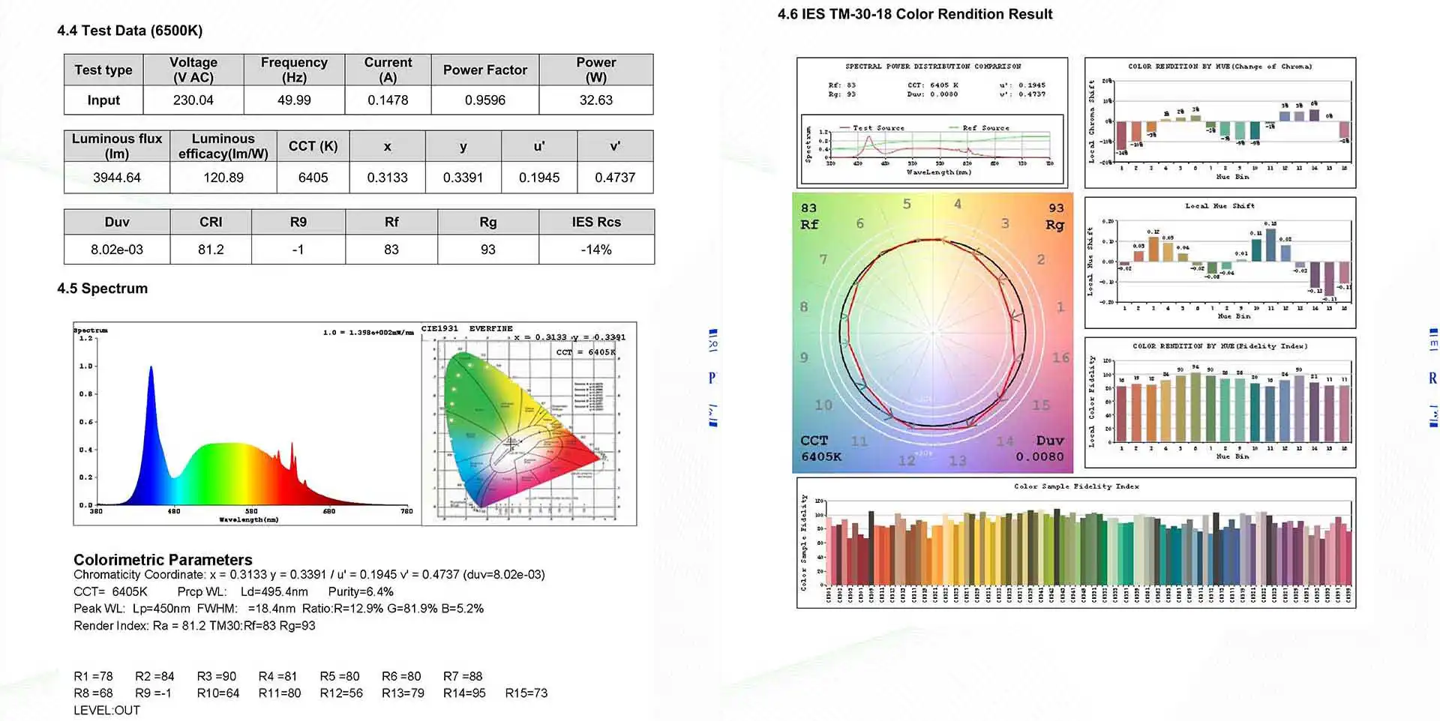The width and height of the screenshot is (1440, 721).
Task: Select the Frequency value 49.99 cell
Action: click(294, 100)
